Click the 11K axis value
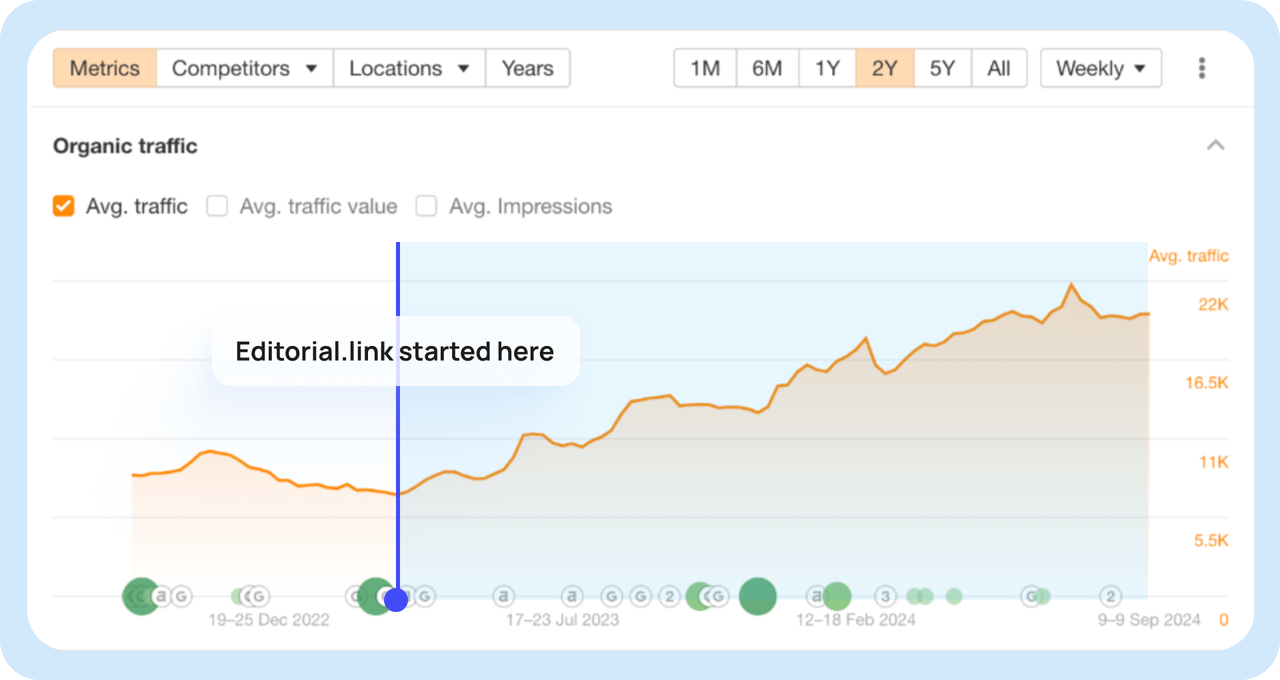 click(1214, 462)
